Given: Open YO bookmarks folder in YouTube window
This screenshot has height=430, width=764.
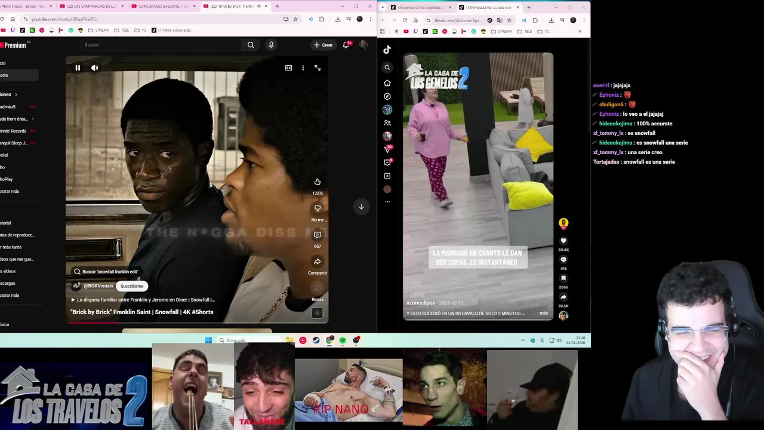Looking at the screenshot, I should (141, 30).
